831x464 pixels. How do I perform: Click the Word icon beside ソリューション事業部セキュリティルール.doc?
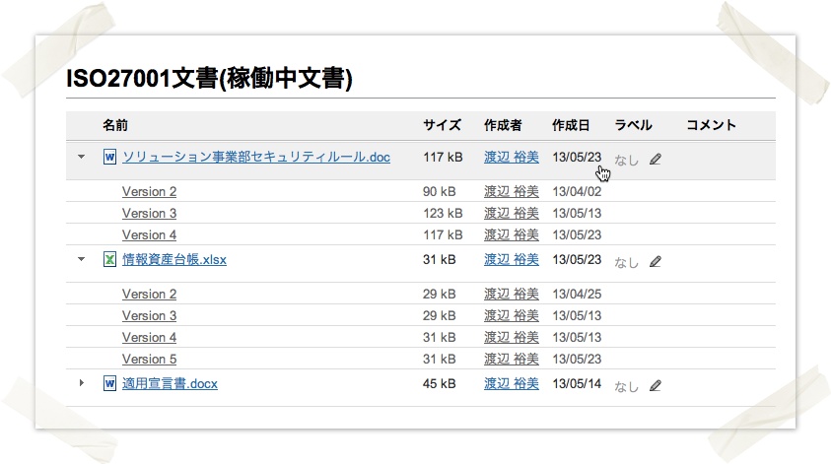coord(109,157)
